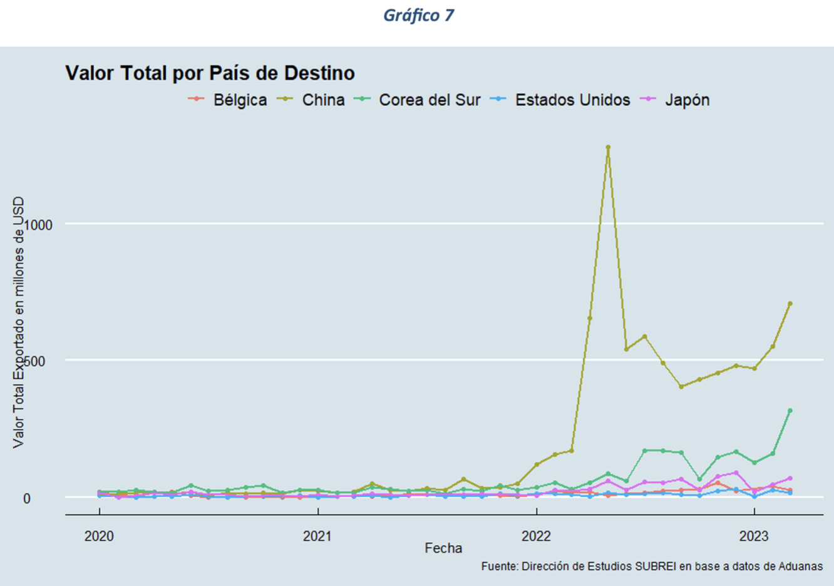Click the Estados Unidos blue legend marker
Screen dimensions: 834x586
498,100
